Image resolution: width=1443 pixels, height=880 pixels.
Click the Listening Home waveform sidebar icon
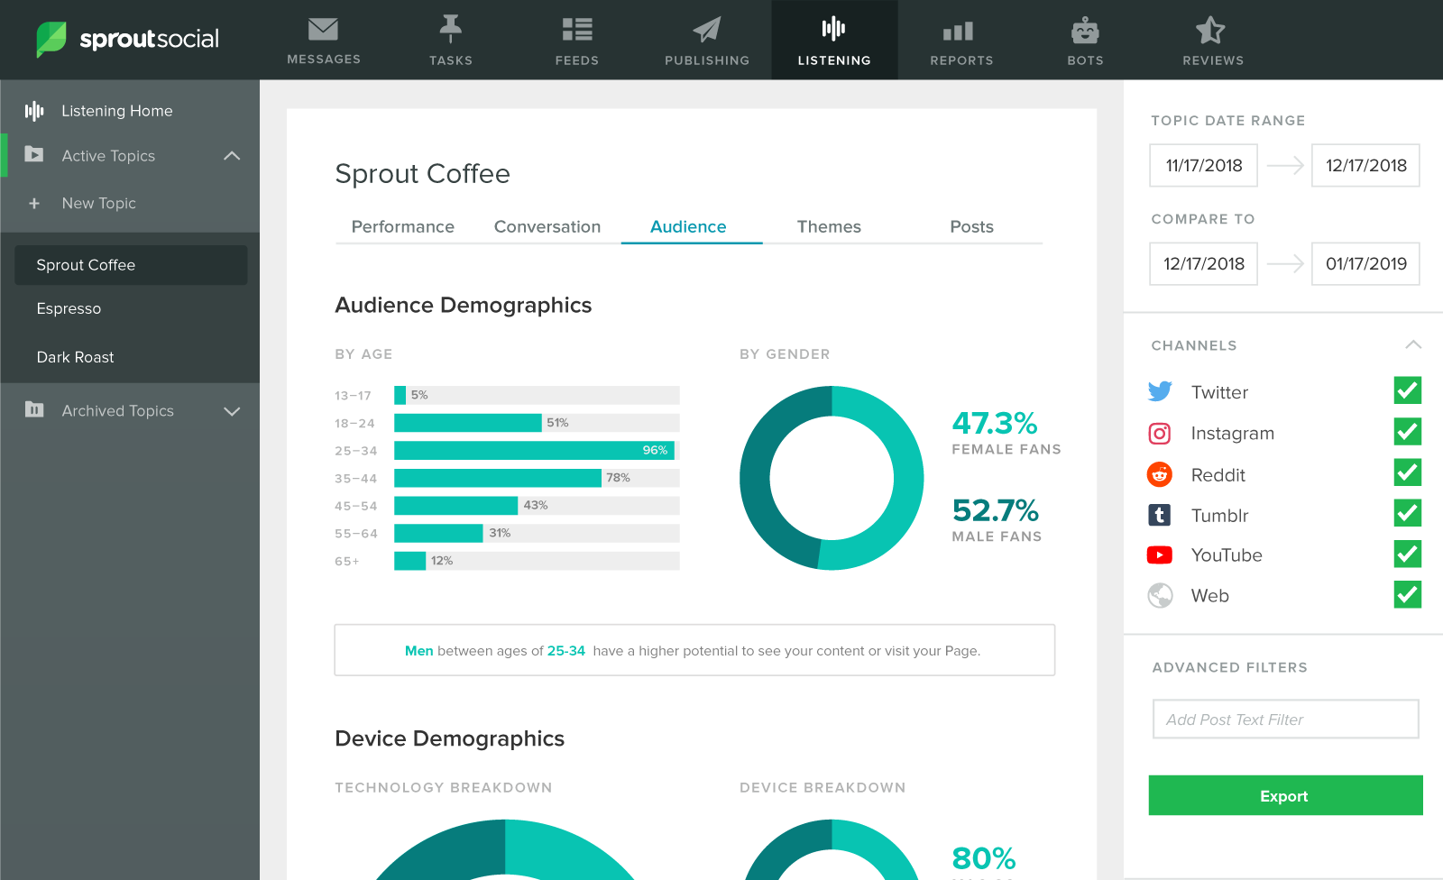(34, 111)
